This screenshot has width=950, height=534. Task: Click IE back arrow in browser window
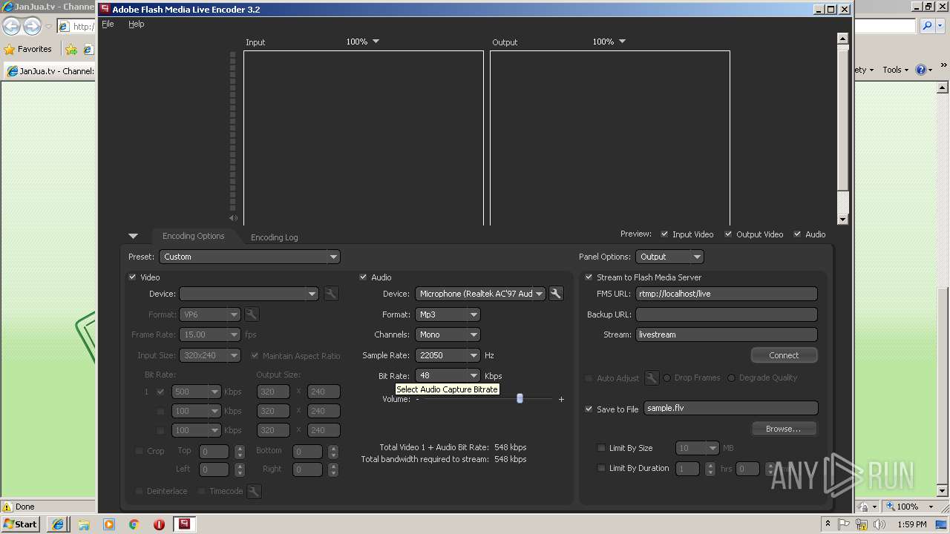tap(11, 27)
